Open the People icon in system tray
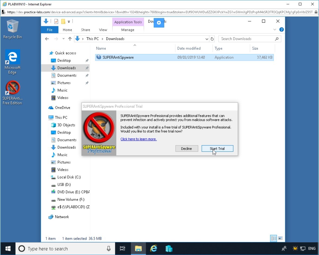This screenshot has width=319, height=255. [x=284, y=249]
